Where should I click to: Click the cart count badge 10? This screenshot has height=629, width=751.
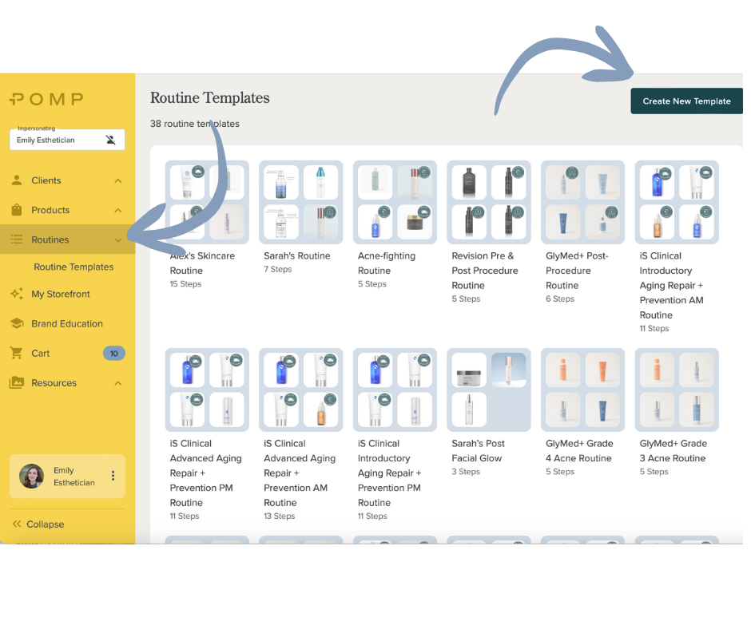click(114, 354)
